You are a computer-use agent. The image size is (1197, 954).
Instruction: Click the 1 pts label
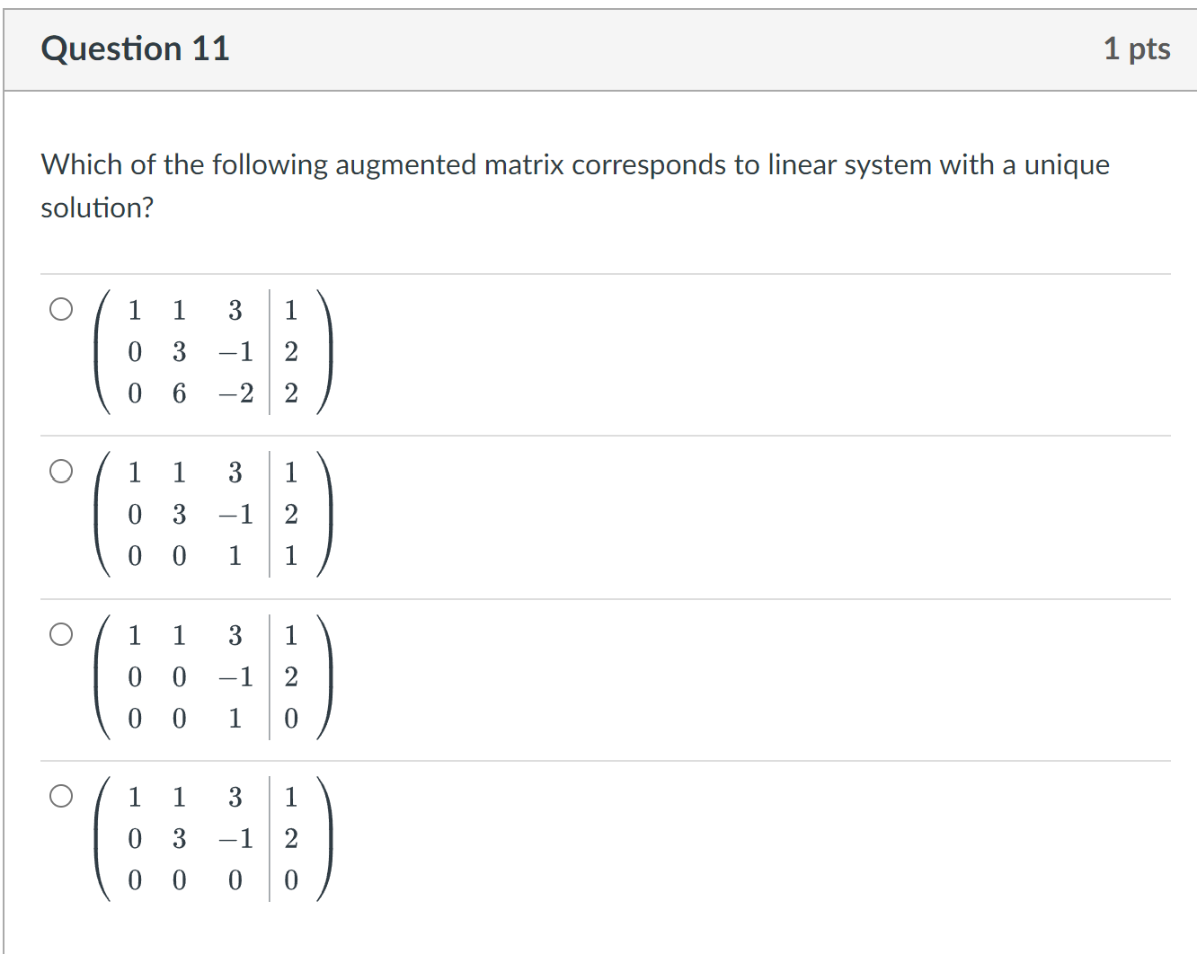tap(1138, 49)
